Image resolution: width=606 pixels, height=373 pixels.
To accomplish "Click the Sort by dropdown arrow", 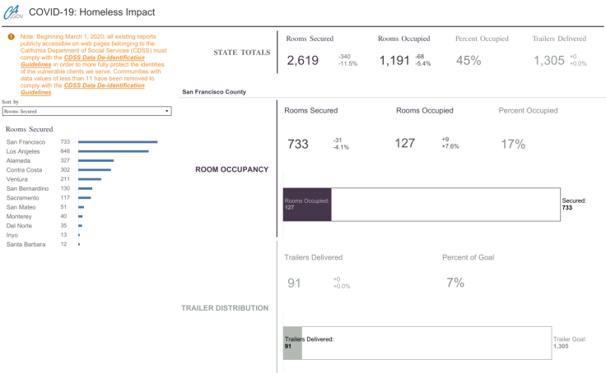I will [x=167, y=110].
